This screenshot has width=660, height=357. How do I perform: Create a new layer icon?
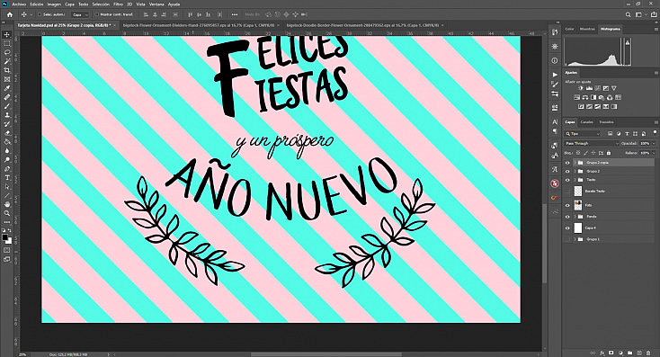pos(639,353)
